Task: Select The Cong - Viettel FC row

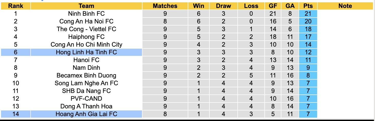Action: (86, 29)
